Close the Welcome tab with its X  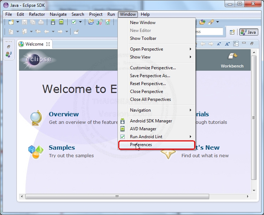point(48,44)
